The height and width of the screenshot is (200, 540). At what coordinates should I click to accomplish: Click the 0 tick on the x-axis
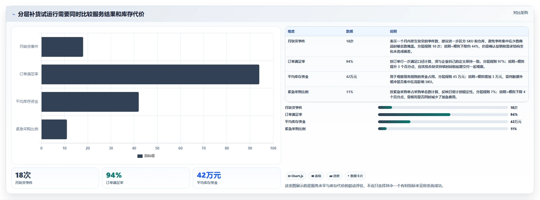[41, 148]
